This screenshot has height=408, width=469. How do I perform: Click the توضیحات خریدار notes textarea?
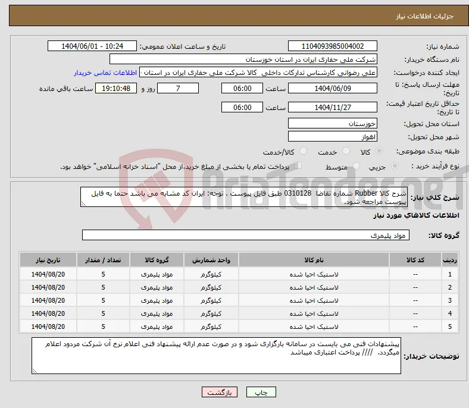[216, 356]
